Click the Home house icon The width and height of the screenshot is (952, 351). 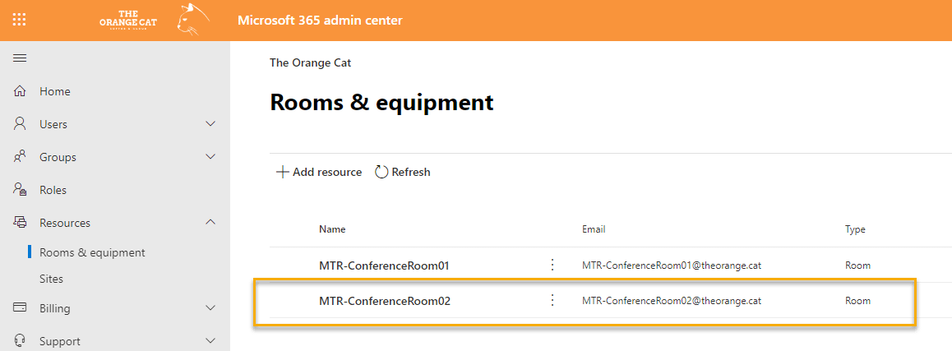(x=20, y=92)
